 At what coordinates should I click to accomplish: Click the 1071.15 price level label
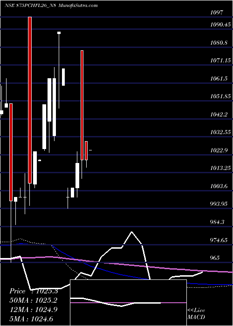pyautogui.click(x=220, y=61)
